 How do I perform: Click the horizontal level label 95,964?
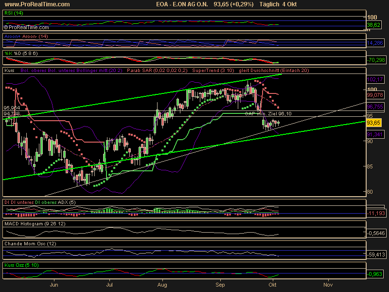pos(12,108)
